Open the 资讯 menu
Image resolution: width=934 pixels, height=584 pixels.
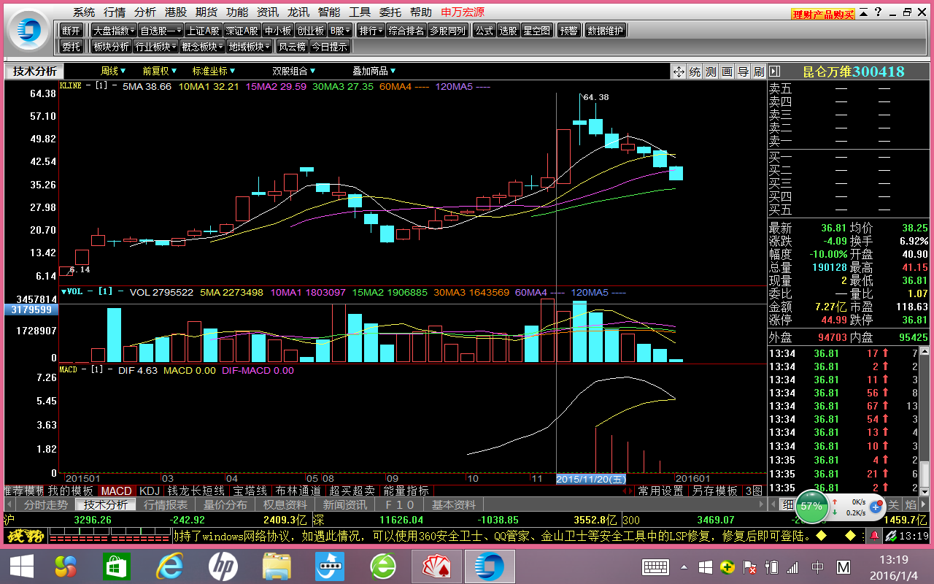[x=268, y=12]
